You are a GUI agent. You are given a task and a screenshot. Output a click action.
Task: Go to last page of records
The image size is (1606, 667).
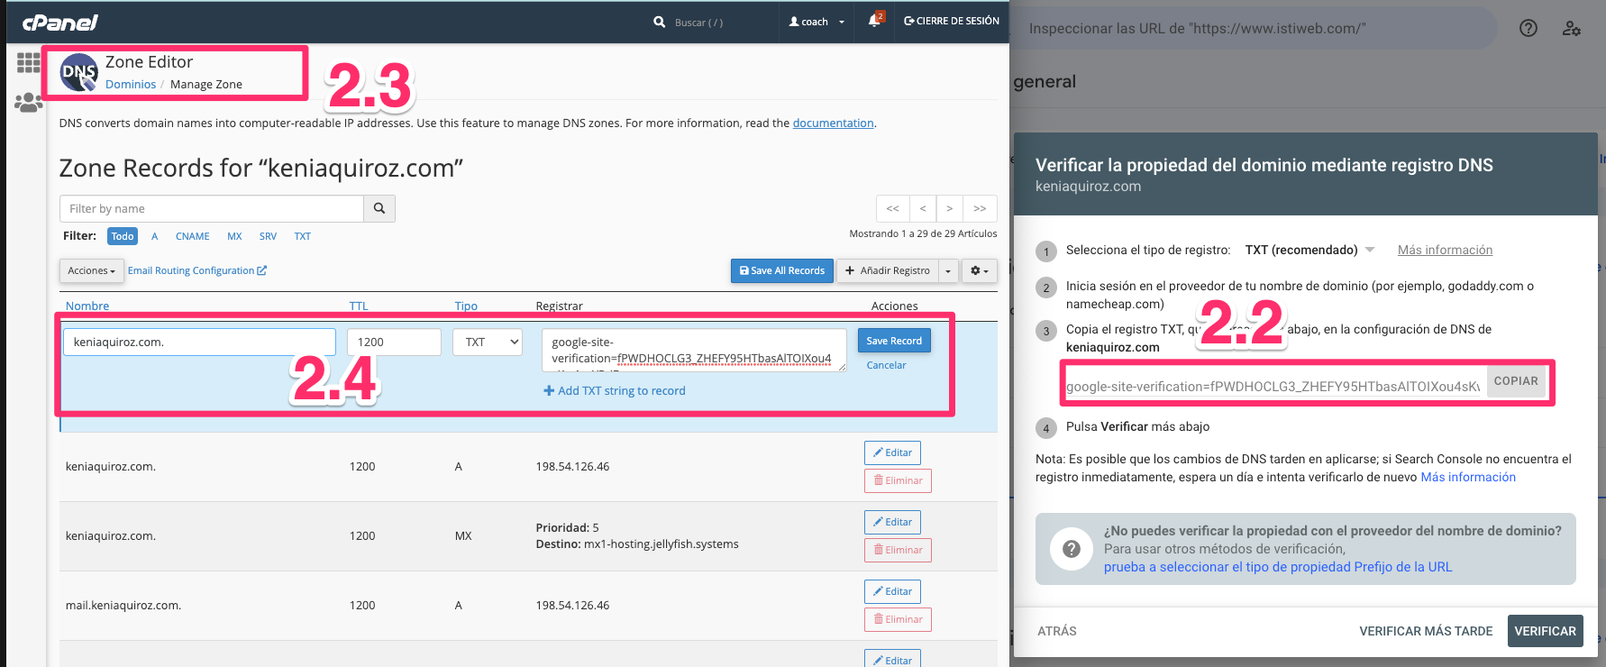980,208
